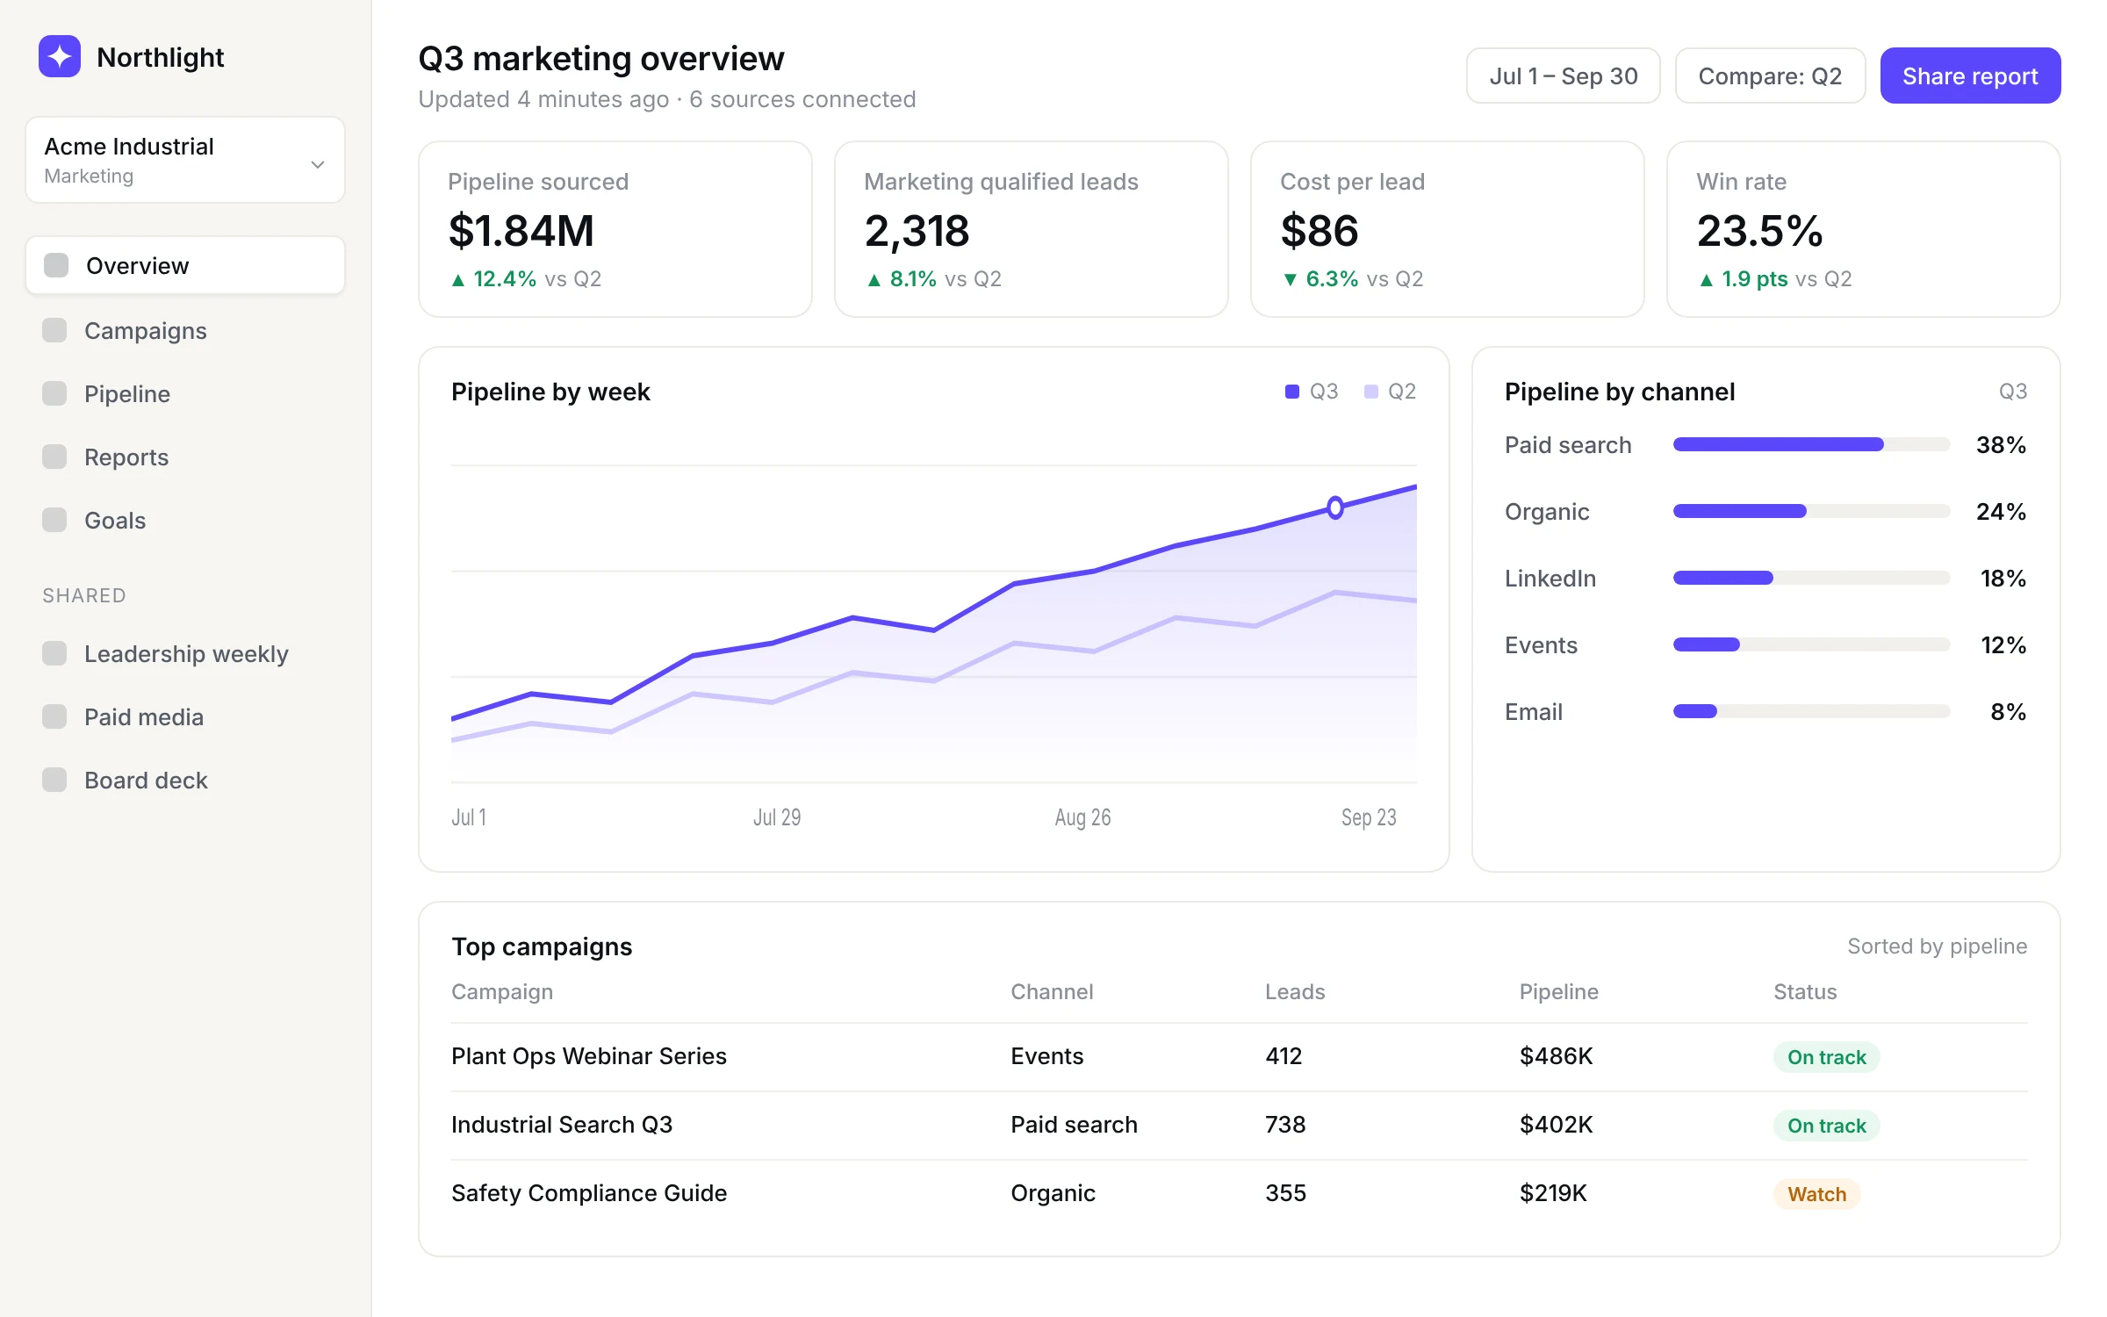Click the Sep 23 axis label
This screenshot has width=2107, height=1317.
pos(1368,817)
